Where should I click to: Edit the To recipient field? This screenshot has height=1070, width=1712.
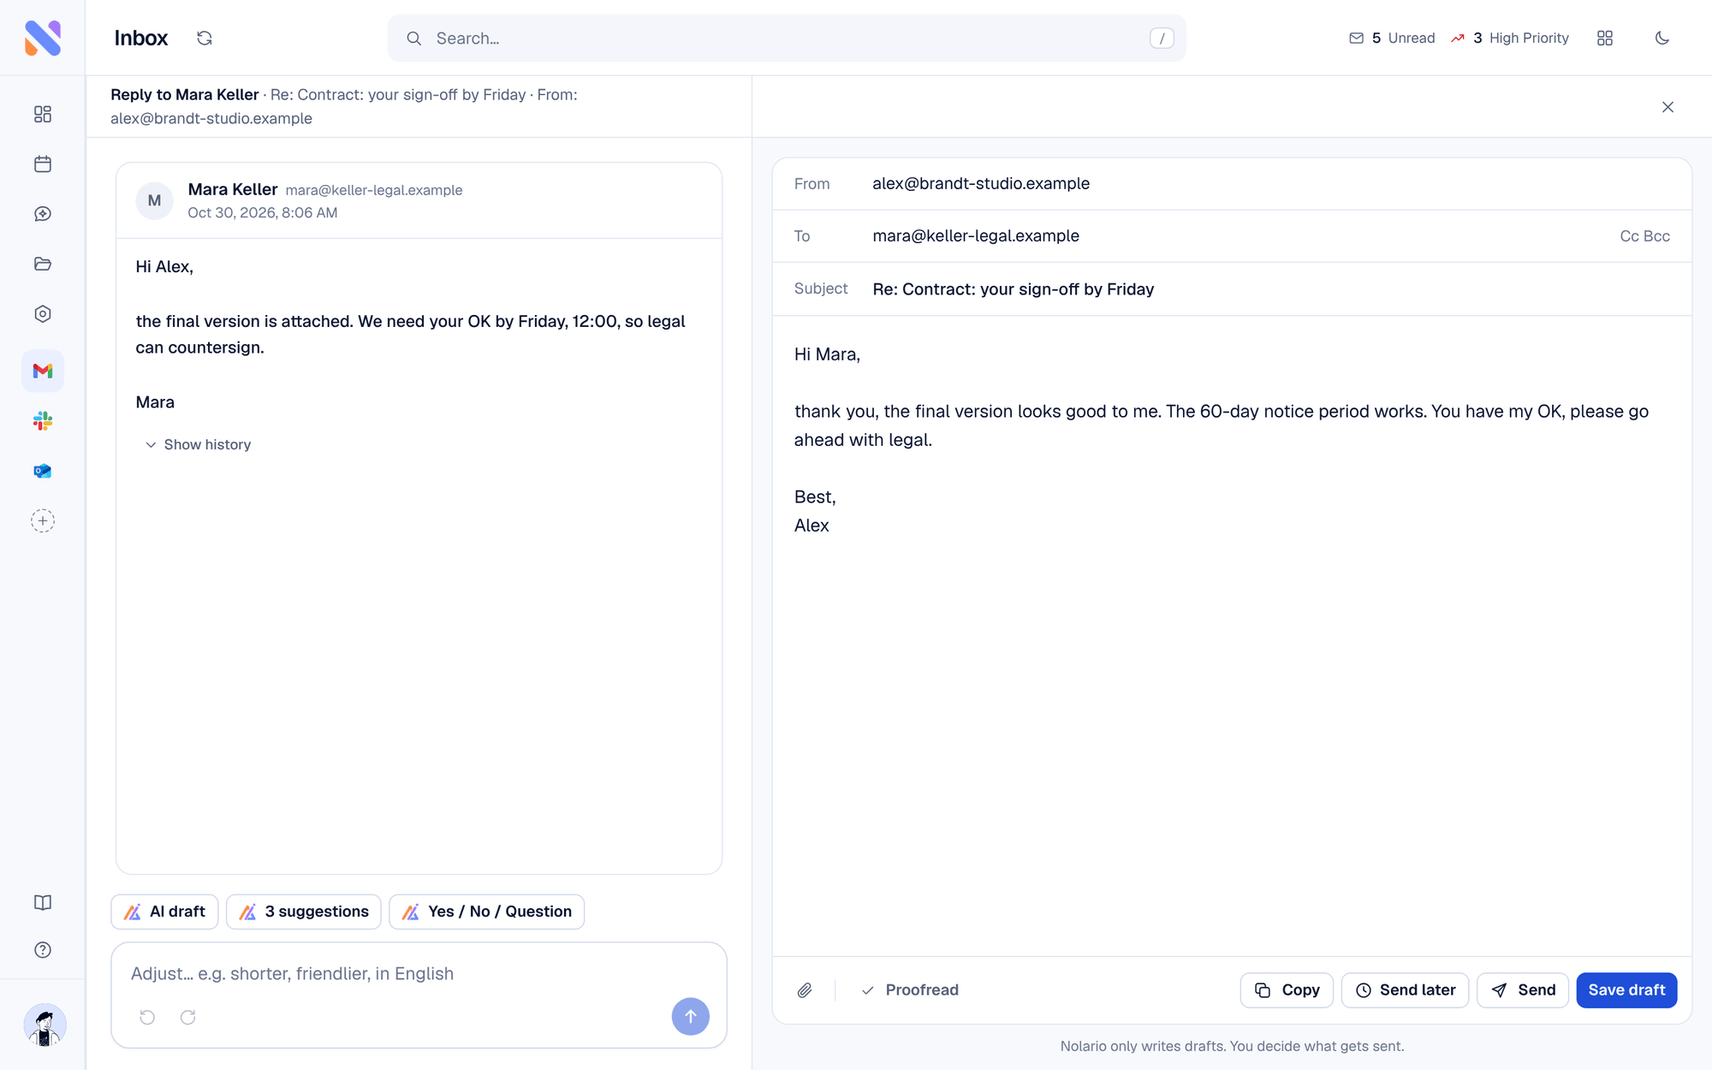1232,236
